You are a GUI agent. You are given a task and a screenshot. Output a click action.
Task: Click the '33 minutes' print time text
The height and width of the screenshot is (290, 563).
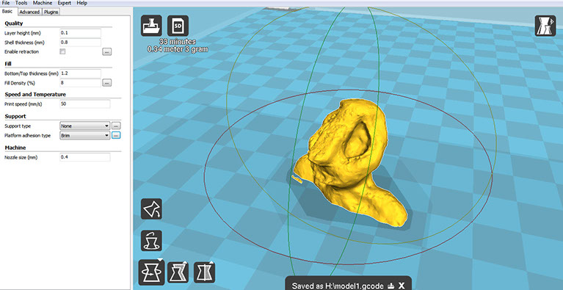[178, 42]
